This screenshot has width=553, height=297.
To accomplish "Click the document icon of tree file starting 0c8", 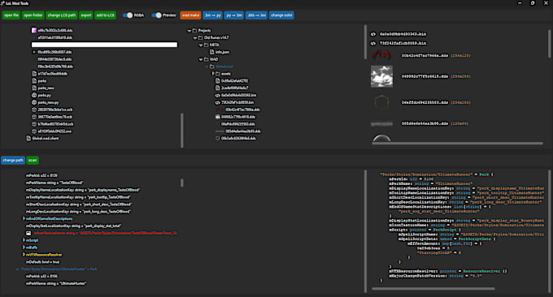I will pos(218,81).
